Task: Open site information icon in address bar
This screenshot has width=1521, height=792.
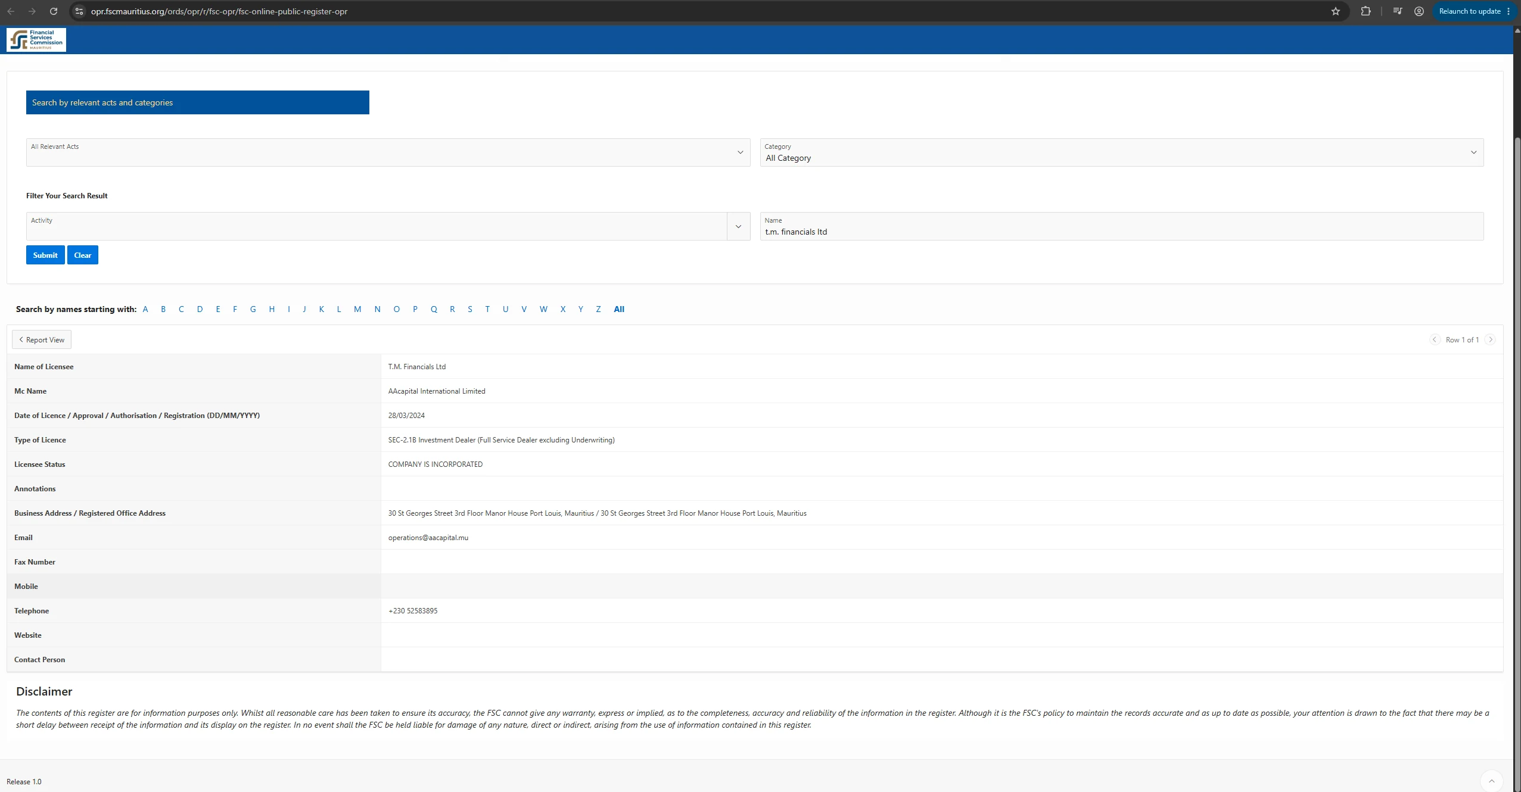Action: (79, 11)
